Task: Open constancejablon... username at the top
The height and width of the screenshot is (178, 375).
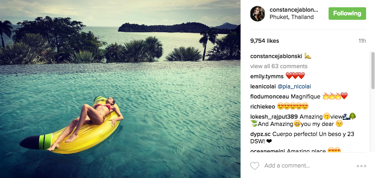Action: tap(294, 10)
